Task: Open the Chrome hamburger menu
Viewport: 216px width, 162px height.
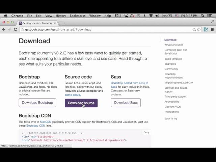Action: click(212, 29)
